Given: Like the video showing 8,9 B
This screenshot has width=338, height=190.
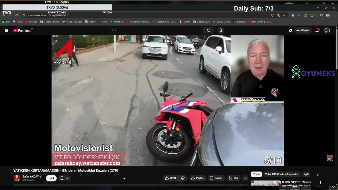Looking at the screenshot, I should pos(170,178).
